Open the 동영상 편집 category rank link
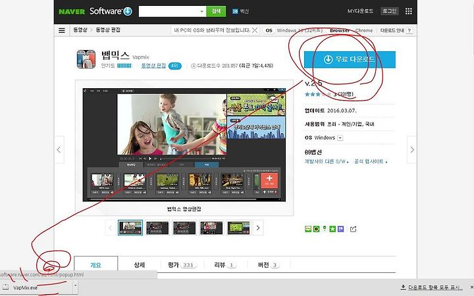Screen dimensions: 474x296 click(153, 66)
